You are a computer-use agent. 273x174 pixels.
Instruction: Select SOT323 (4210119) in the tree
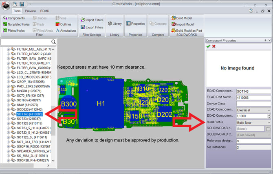[29, 123]
